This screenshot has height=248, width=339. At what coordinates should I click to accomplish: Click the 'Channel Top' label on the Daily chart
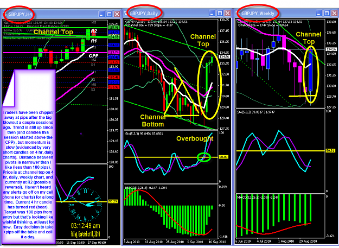(203, 40)
